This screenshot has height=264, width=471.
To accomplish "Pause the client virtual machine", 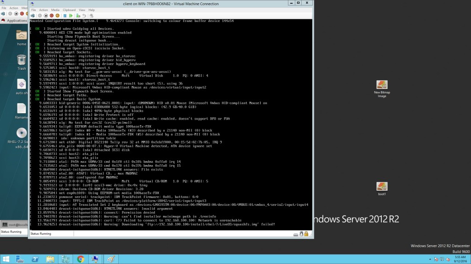I will pos(65,16).
